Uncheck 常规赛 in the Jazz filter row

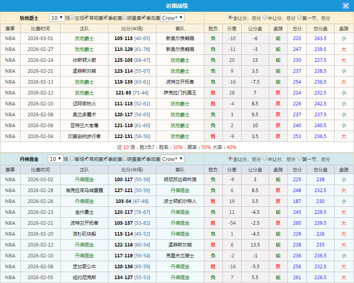click(86, 18)
